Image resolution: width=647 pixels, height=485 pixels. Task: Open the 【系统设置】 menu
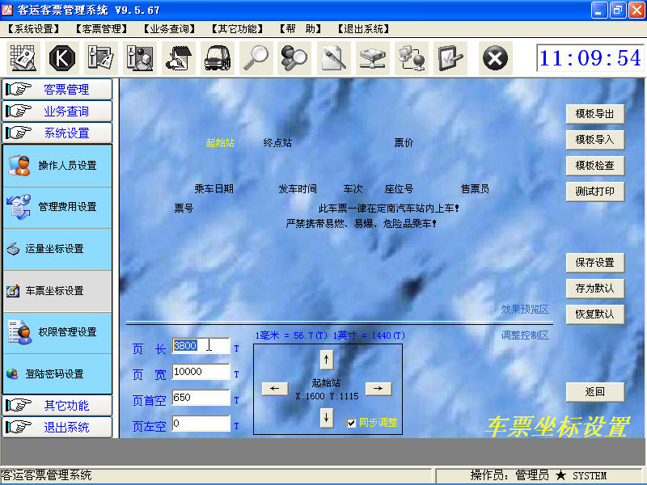[34, 29]
